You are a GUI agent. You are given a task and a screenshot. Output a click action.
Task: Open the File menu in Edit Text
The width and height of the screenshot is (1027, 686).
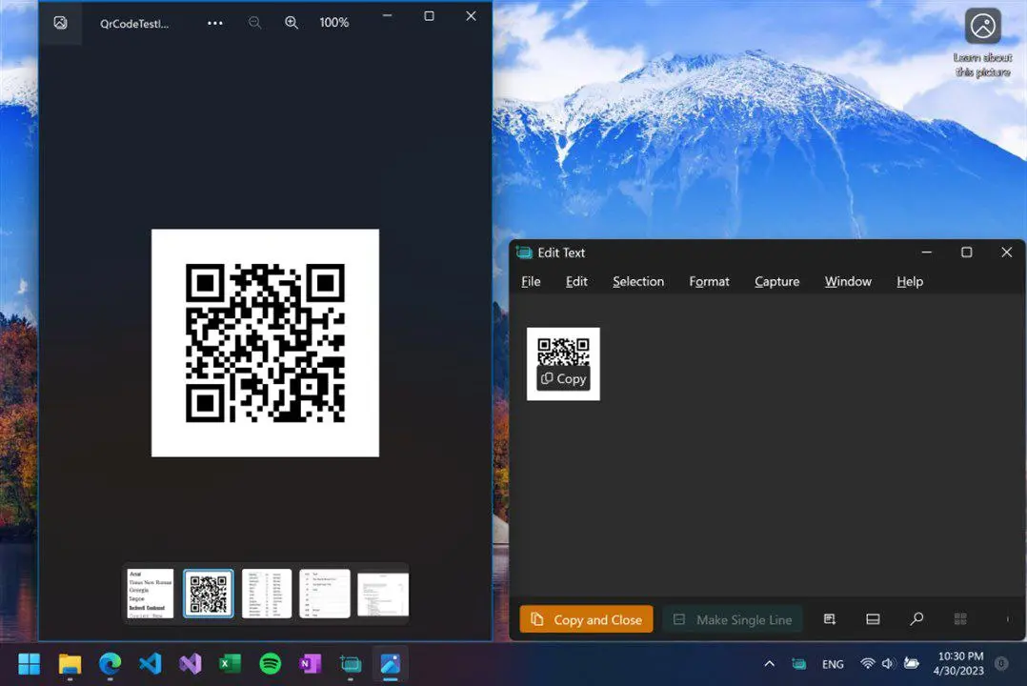click(x=531, y=281)
